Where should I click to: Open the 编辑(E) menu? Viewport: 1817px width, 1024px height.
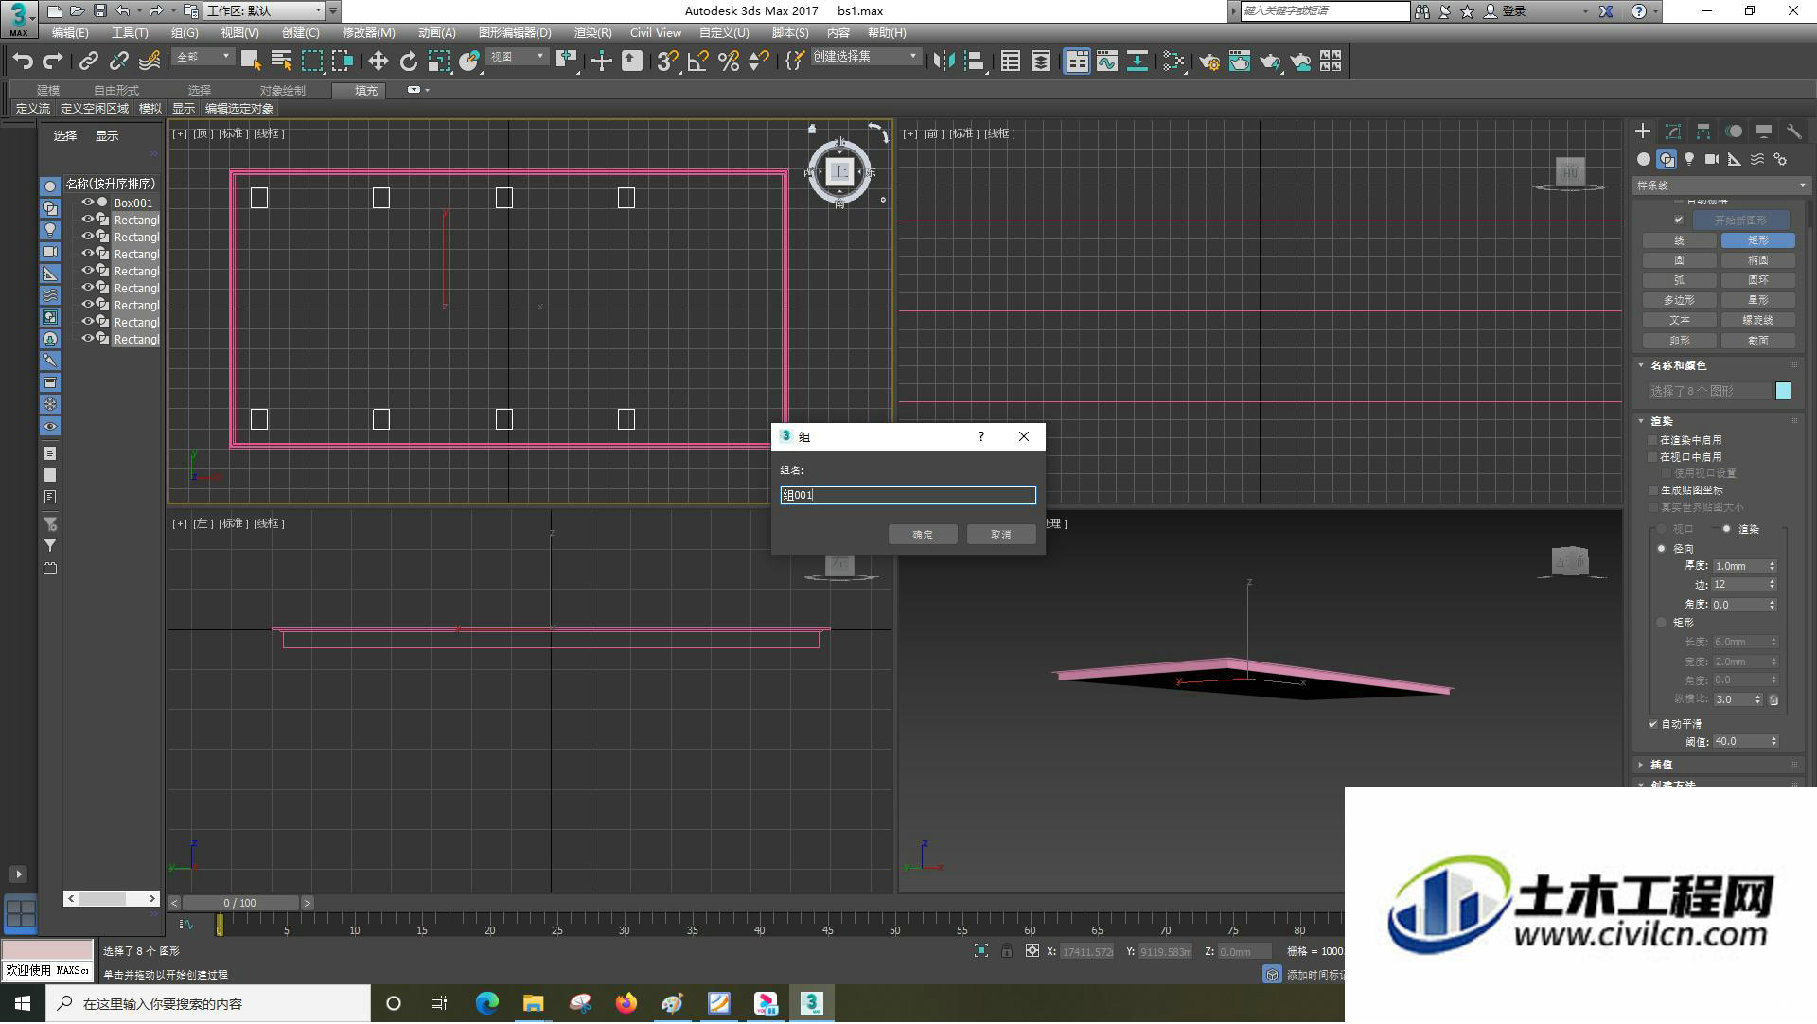[x=69, y=33]
